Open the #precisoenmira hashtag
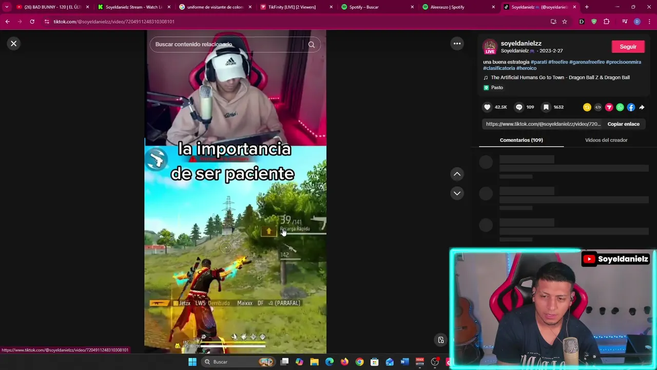The image size is (657, 370). (623, 62)
